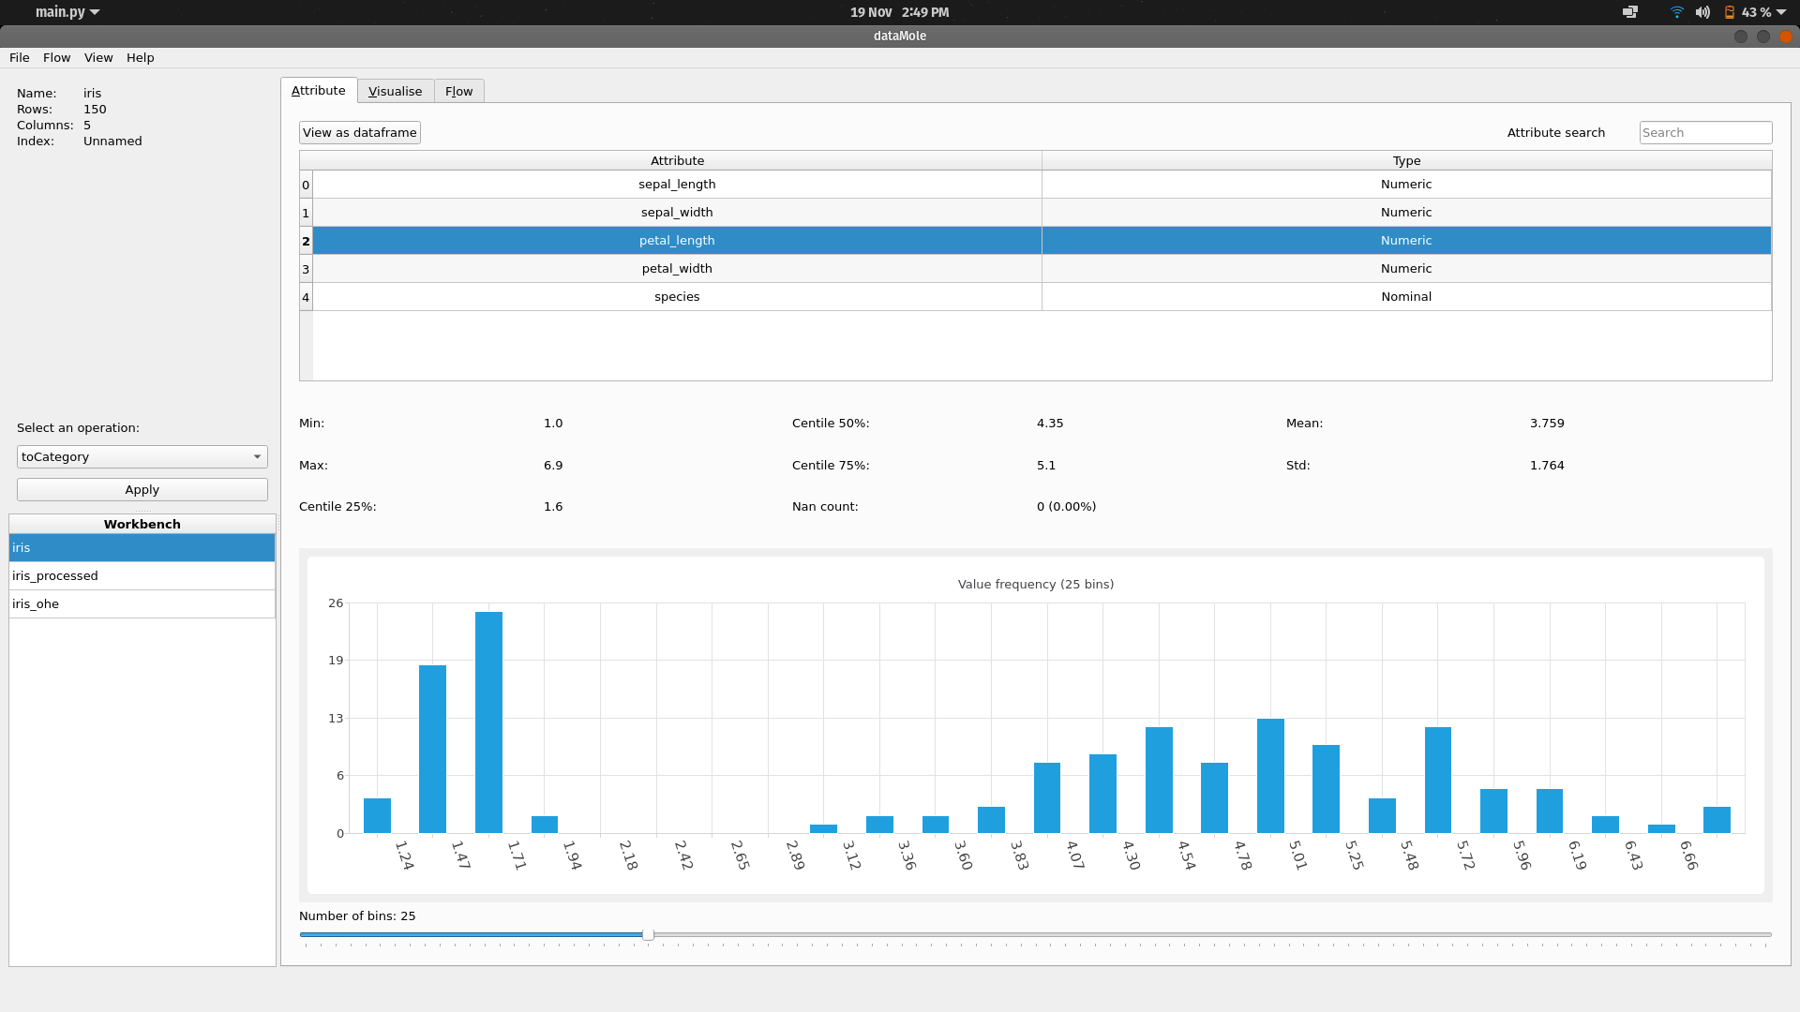Click the volume speaker icon
The height and width of the screenshot is (1012, 1800).
(1702, 12)
